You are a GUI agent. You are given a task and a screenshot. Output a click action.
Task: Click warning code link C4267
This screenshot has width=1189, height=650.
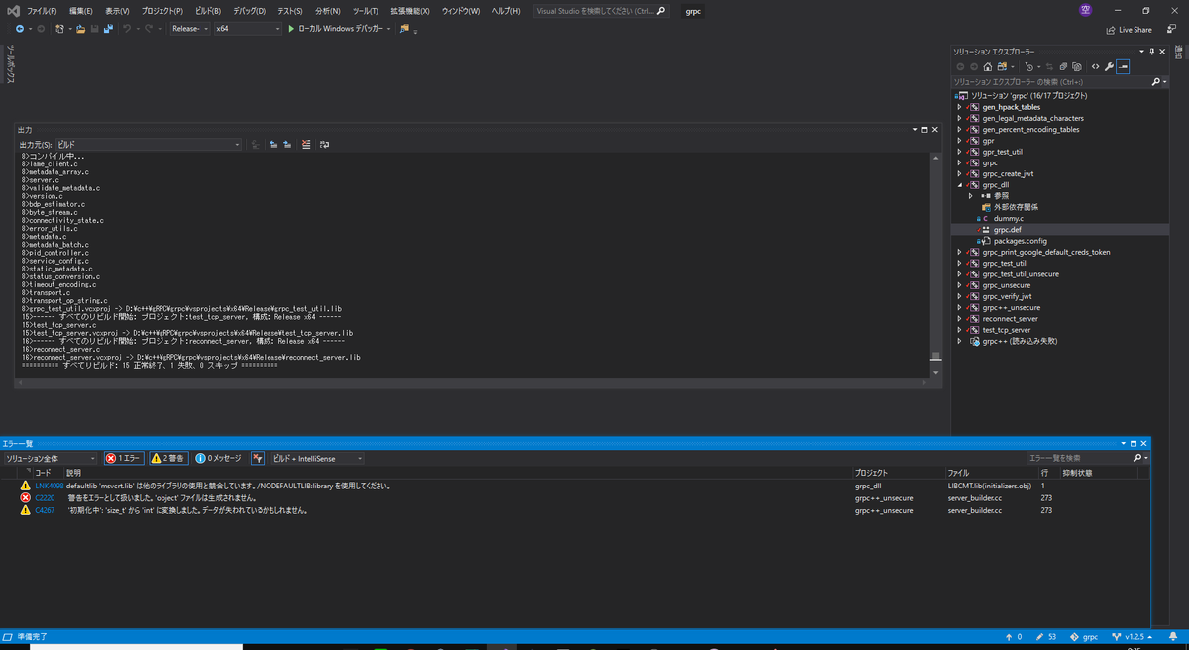click(x=45, y=510)
